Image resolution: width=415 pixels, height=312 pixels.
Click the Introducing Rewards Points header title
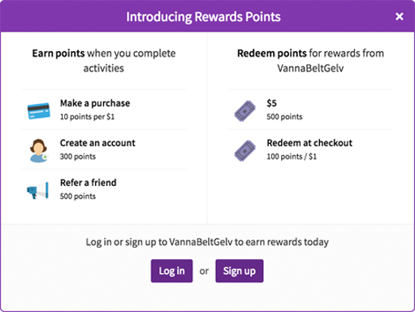(203, 17)
